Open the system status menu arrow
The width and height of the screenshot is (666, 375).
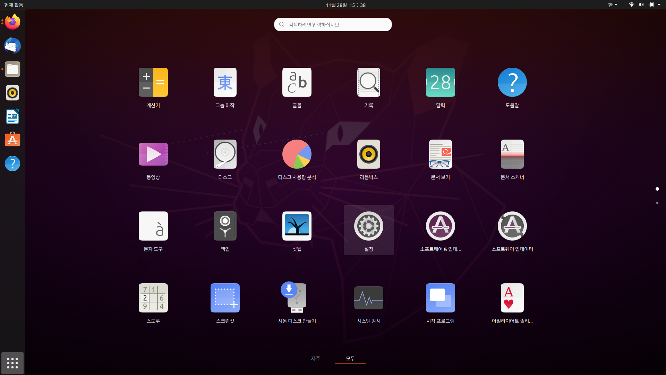pyautogui.click(x=659, y=5)
